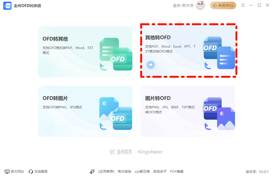The width and height of the screenshot is (273, 177).
Task: Click the OFD-to-image picture icon
Action: (116, 114)
